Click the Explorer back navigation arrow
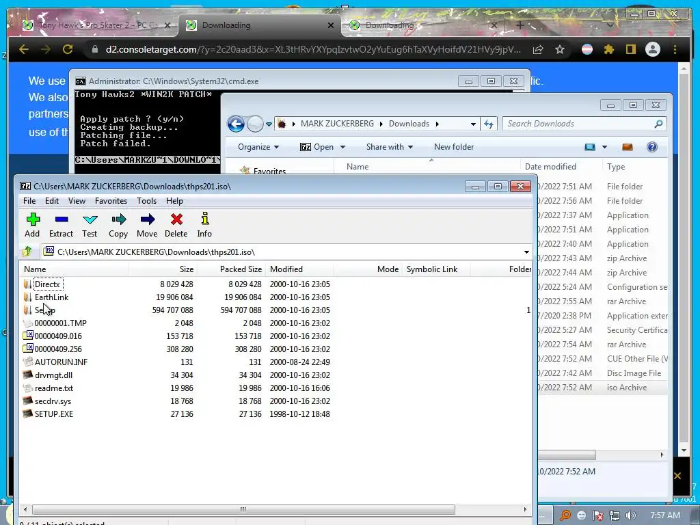The width and height of the screenshot is (700, 525). pos(236,124)
